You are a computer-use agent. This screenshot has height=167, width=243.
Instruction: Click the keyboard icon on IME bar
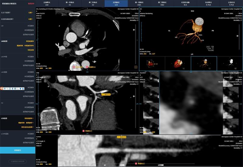(x=15, y=89)
